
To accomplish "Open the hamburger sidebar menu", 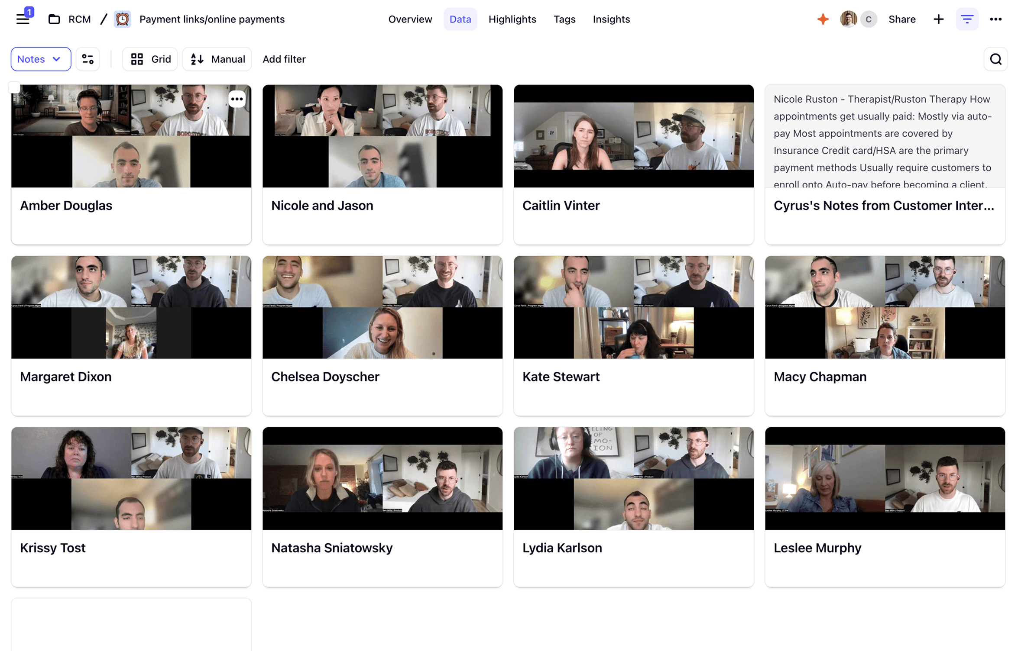I will click(x=23, y=19).
